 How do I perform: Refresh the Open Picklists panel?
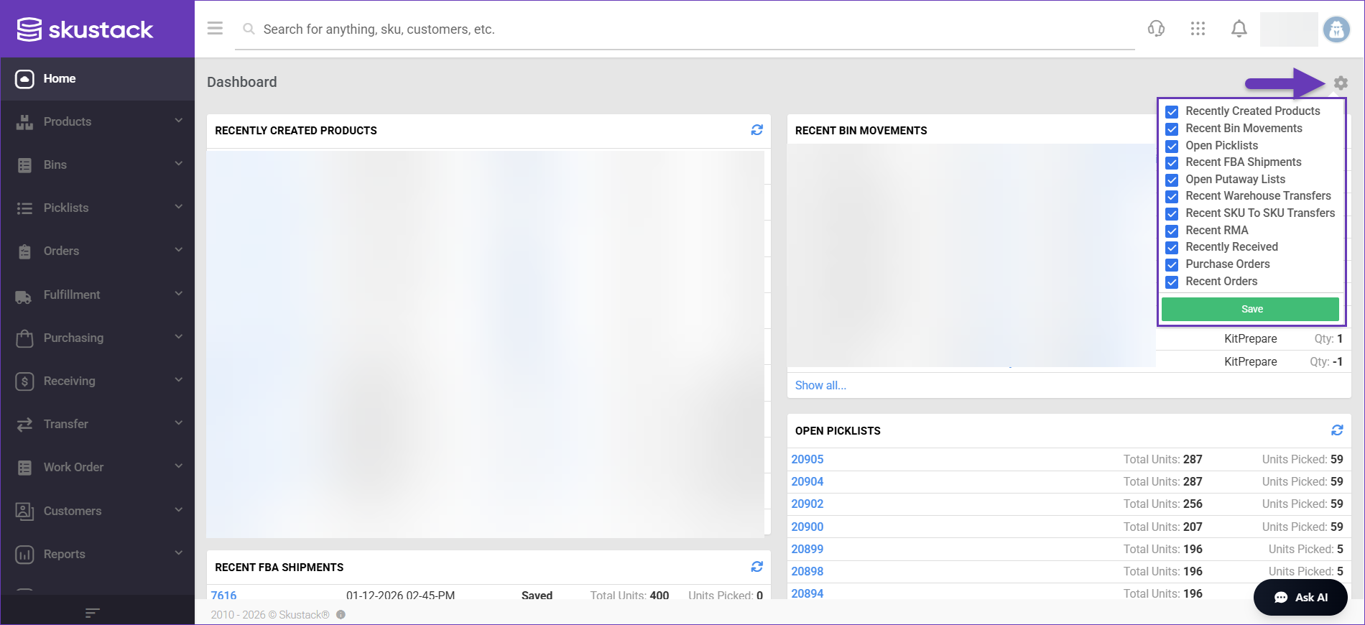point(1337,430)
